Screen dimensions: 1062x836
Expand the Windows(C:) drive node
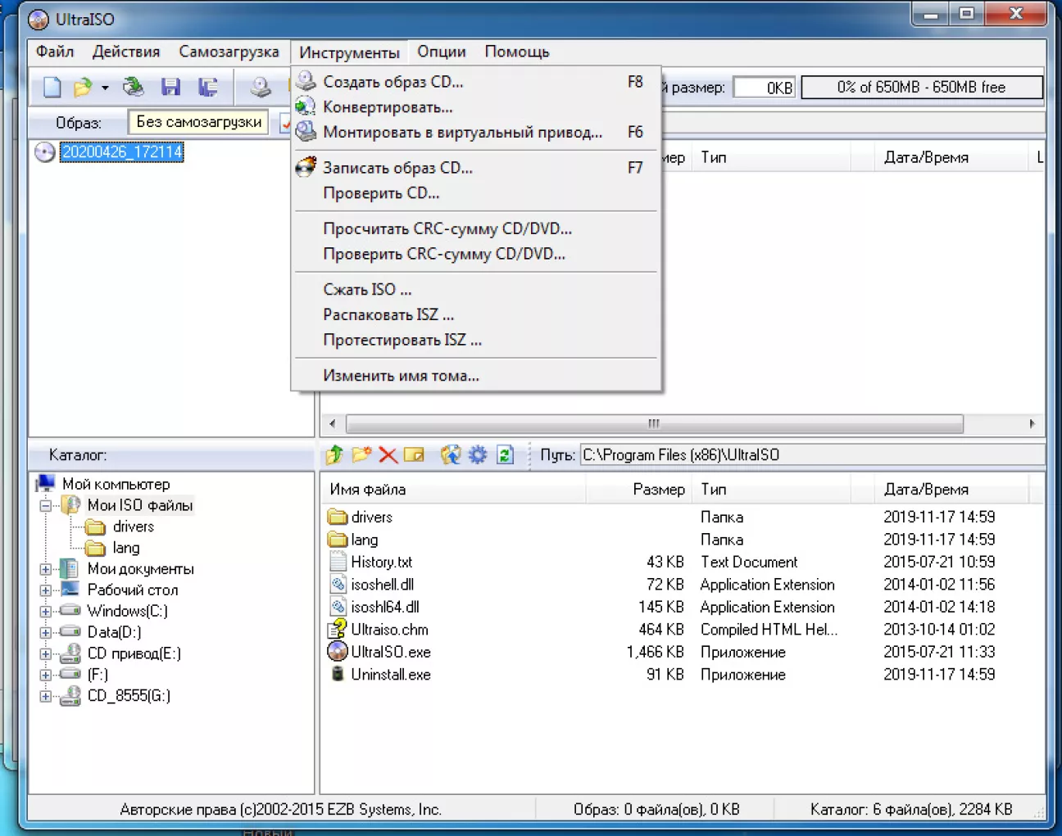(46, 611)
